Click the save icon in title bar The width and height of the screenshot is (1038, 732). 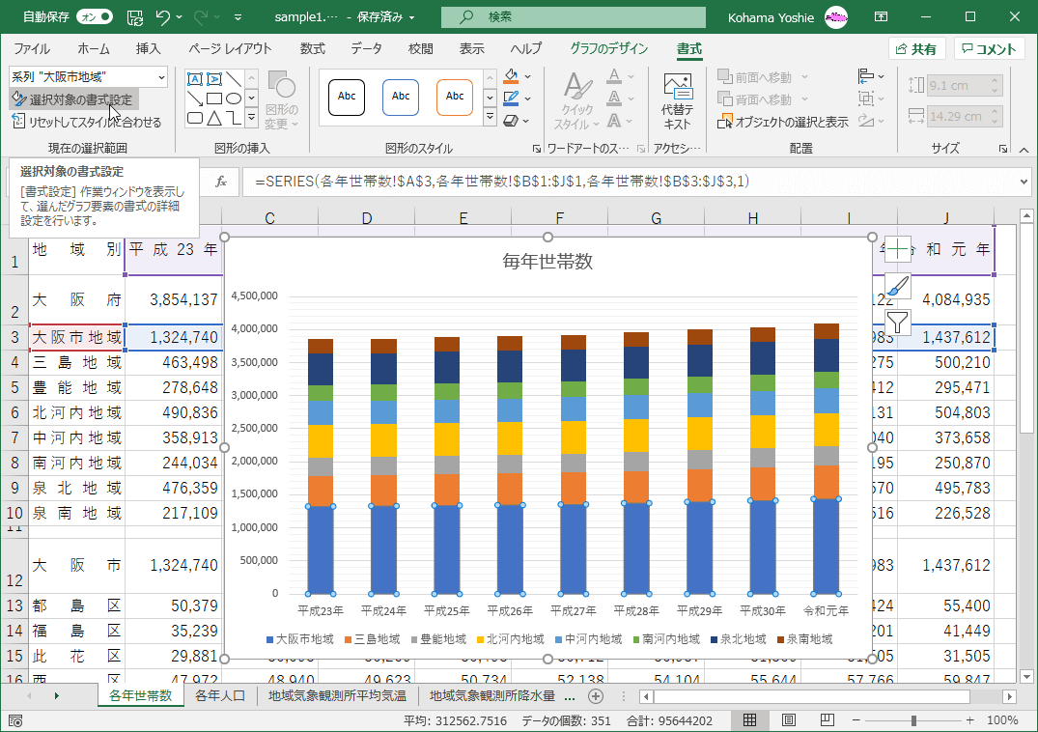135,17
